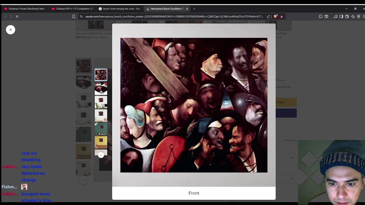The height and width of the screenshot is (205, 365).
Task: Select the yellow wall room thumbnail
Action: click(x=101, y=142)
